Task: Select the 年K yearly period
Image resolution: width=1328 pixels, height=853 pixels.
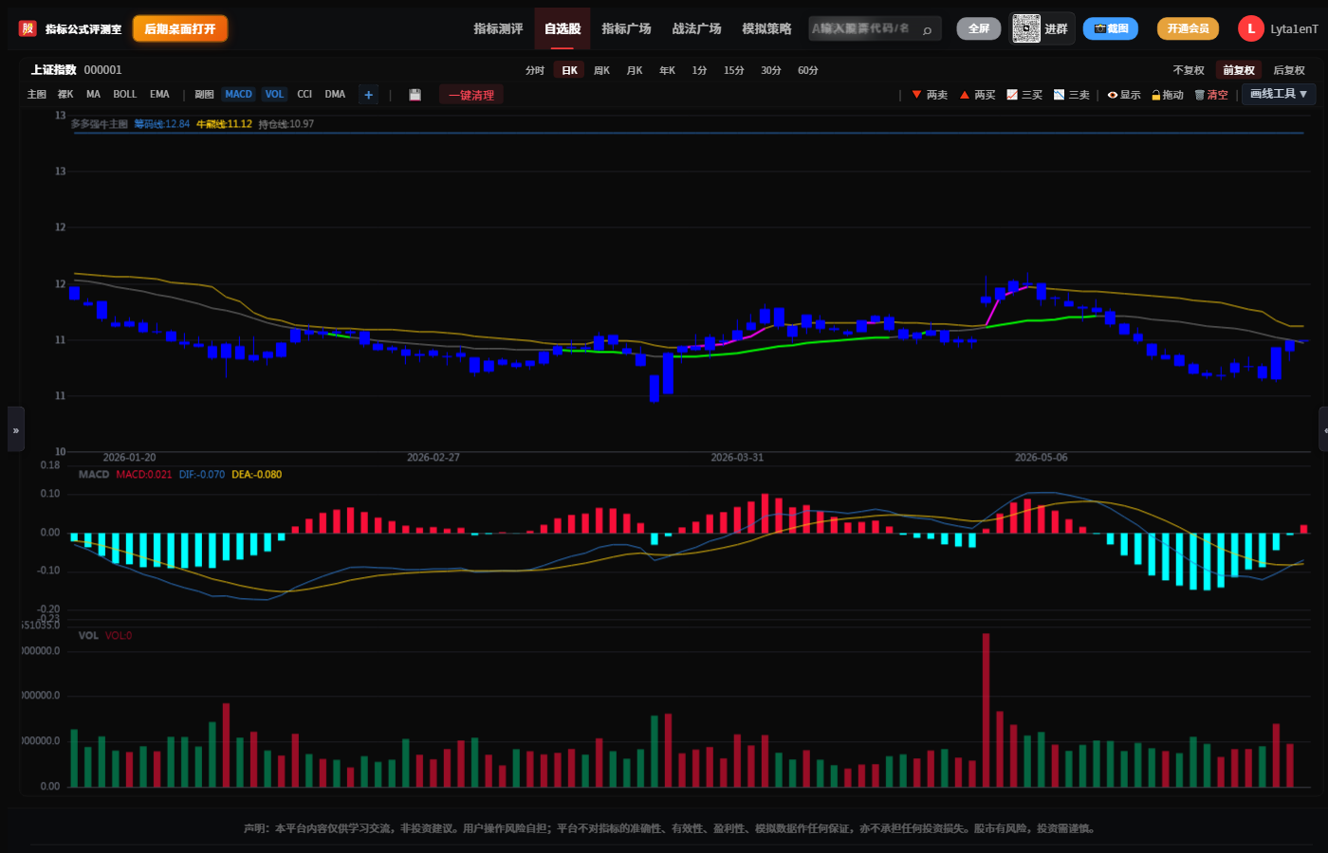Action: pyautogui.click(x=667, y=70)
